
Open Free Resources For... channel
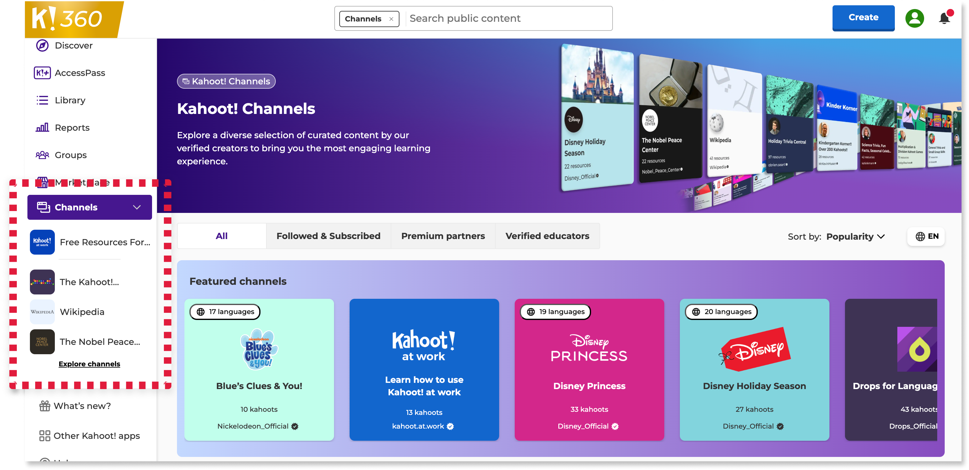tap(90, 242)
